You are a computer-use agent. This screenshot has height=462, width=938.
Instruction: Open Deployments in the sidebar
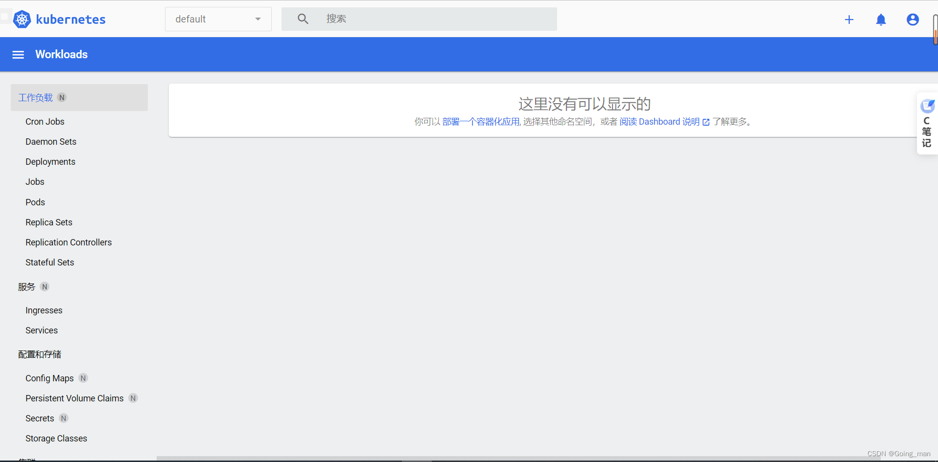pos(50,162)
